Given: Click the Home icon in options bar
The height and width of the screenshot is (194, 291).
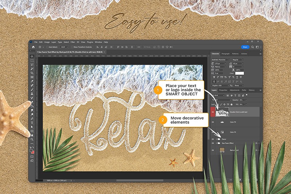Looking at the screenshot, I should 33,47.
